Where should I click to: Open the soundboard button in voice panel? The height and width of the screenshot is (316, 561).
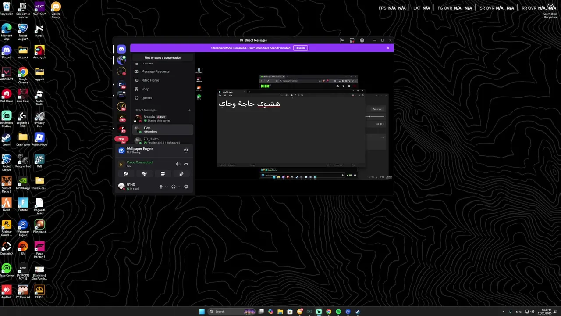[x=181, y=174]
